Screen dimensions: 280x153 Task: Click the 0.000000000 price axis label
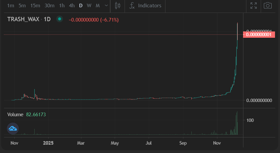pyautogui.click(x=259, y=100)
